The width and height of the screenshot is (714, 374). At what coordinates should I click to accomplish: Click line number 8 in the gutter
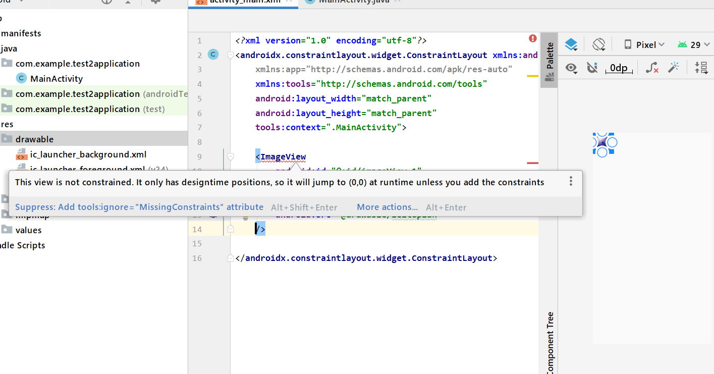(199, 142)
